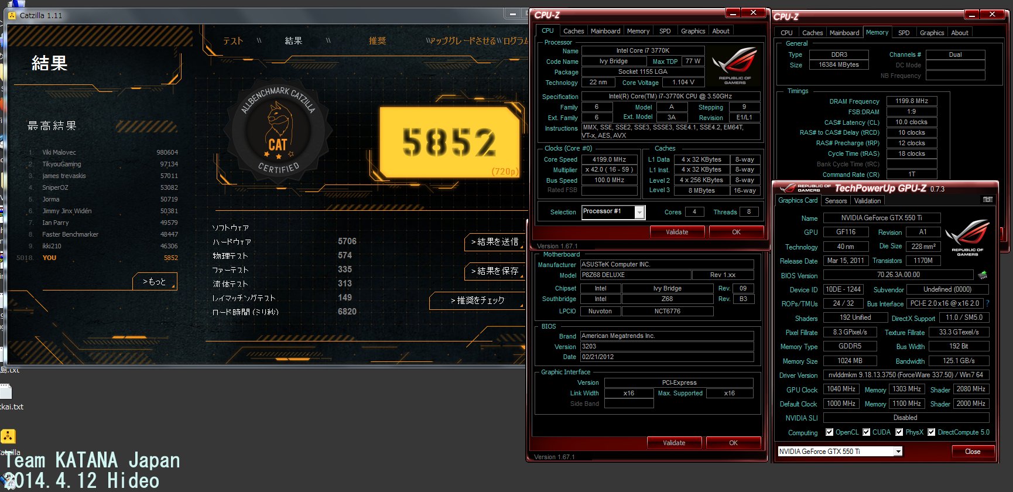Click the Threads value 8 in CPU-Z
The height and width of the screenshot is (492, 1013).
tap(749, 212)
